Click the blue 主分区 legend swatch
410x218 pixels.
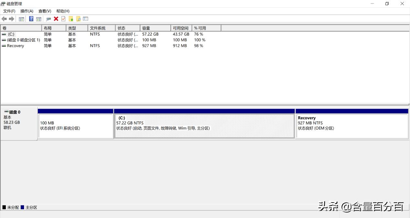tap(22, 207)
